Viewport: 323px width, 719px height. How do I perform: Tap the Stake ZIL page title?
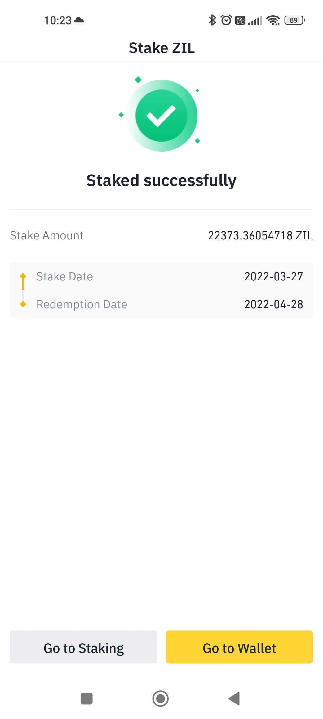161,48
